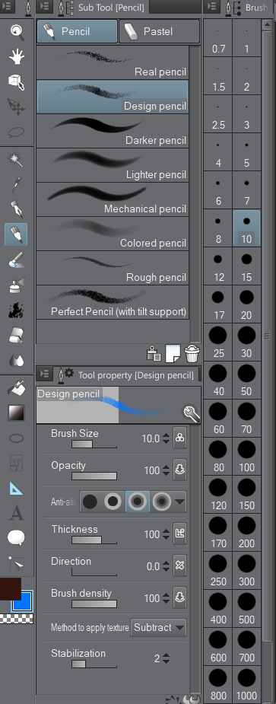This screenshot has height=704, width=276.
Task: Switch to the Pastel tab
Action: click(160, 31)
